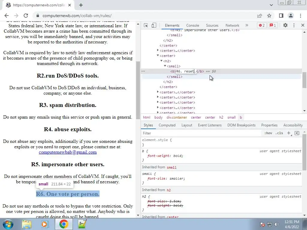The height and width of the screenshot is (230, 307).
Task: Open Chrome side panel
Action: pyautogui.click(x=281, y=16)
